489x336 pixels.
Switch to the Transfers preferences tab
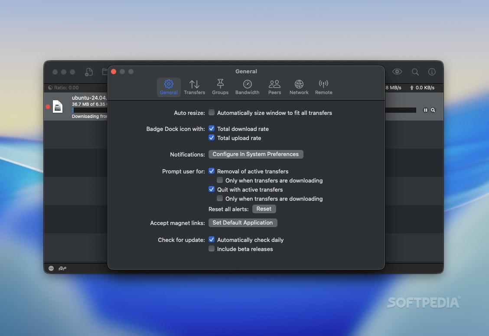[194, 87]
